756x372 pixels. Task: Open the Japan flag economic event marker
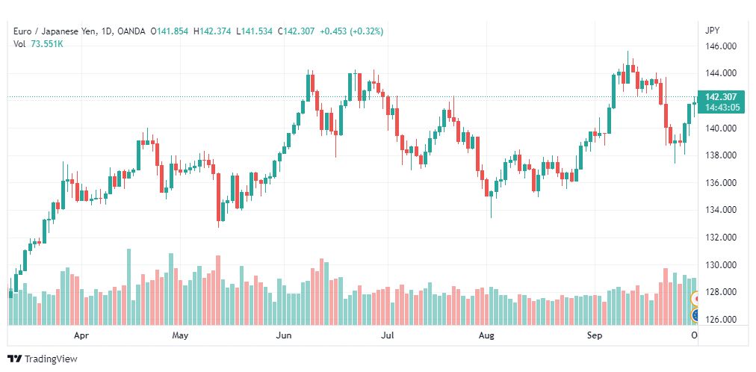coord(695,300)
